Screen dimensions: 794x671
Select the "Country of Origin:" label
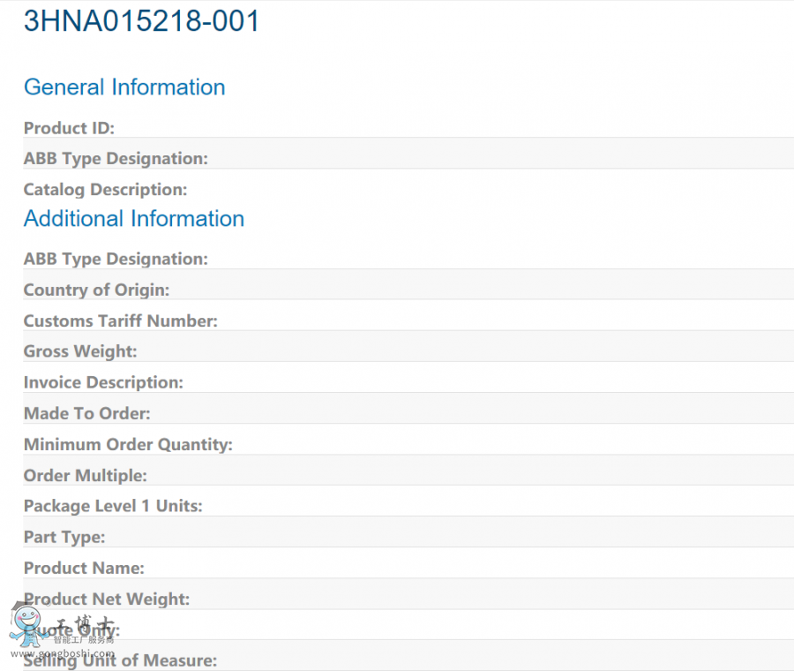(97, 290)
